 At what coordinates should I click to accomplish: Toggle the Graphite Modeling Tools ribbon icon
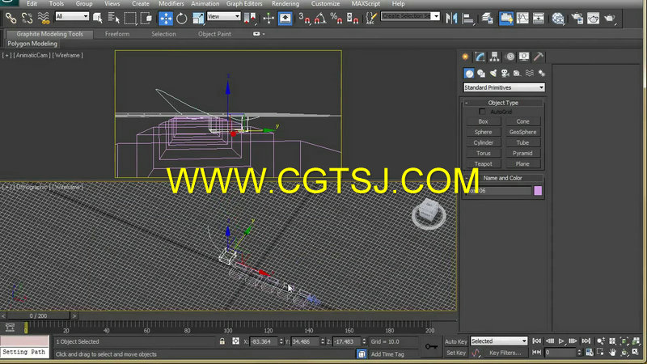pos(506,18)
